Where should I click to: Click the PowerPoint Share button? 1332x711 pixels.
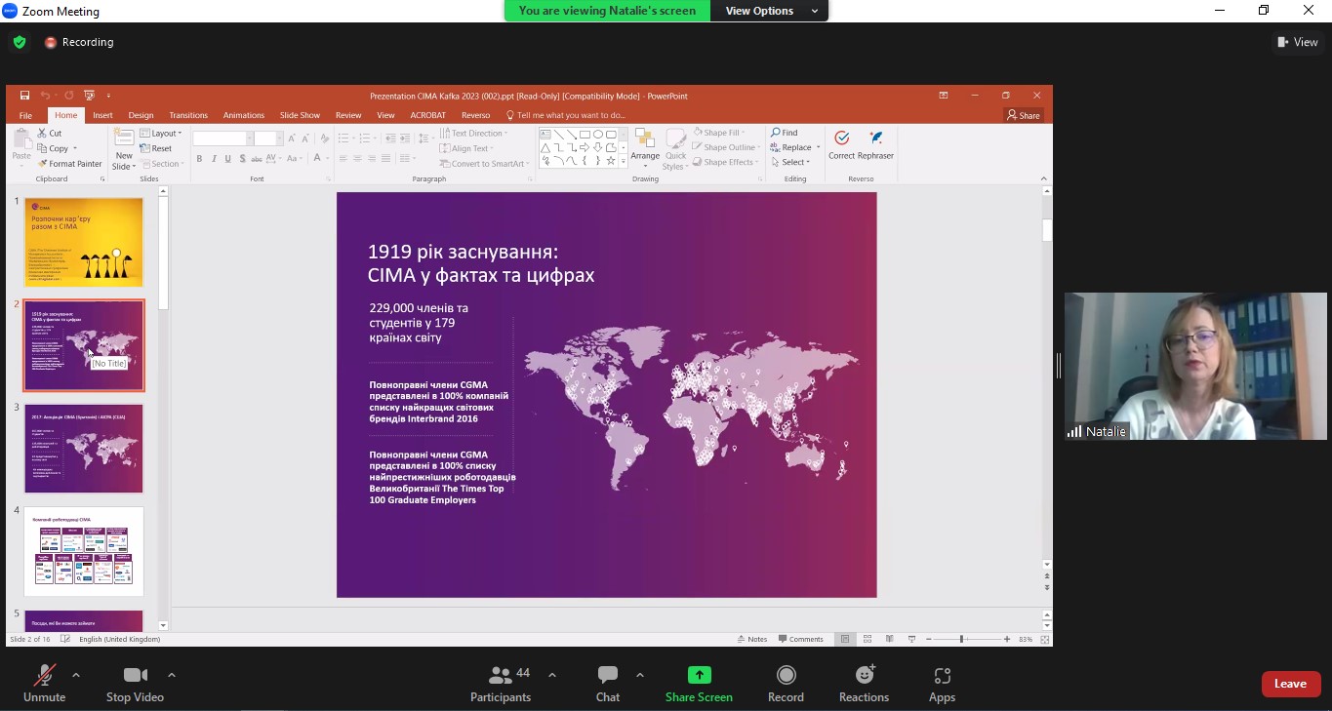[x=1024, y=115]
